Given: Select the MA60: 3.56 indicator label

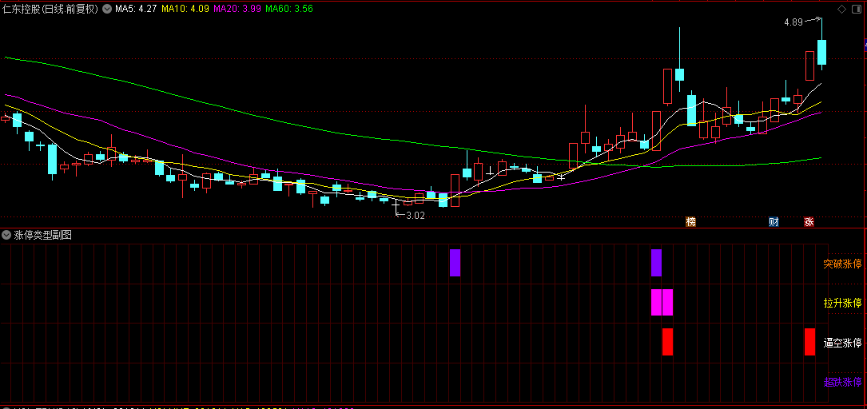Looking at the screenshot, I should (x=289, y=9).
